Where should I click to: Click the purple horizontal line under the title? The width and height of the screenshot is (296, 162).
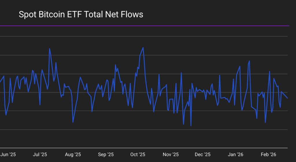tap(145, 26)
